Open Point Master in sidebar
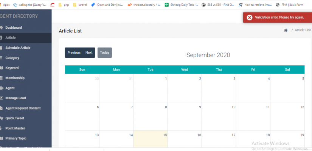 tap(15, 128)
